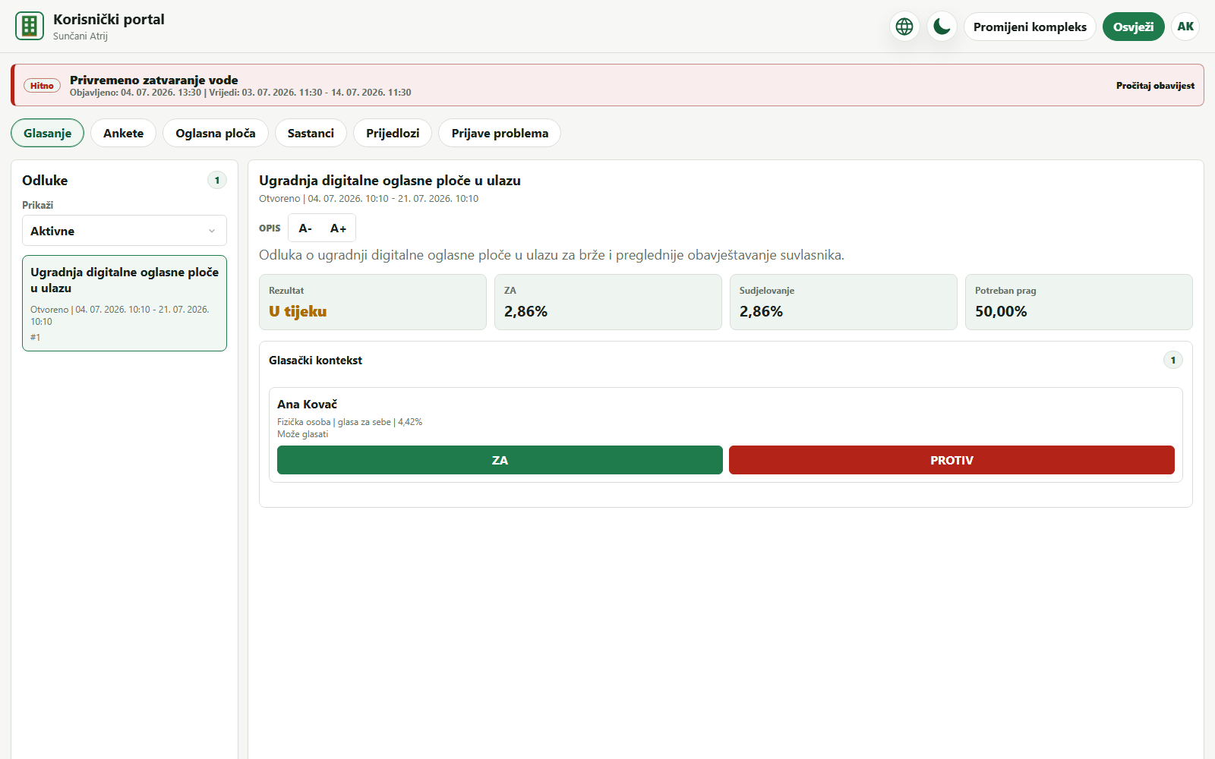
Task: Open the AK user avatar menu
Action: (1185, 27)
